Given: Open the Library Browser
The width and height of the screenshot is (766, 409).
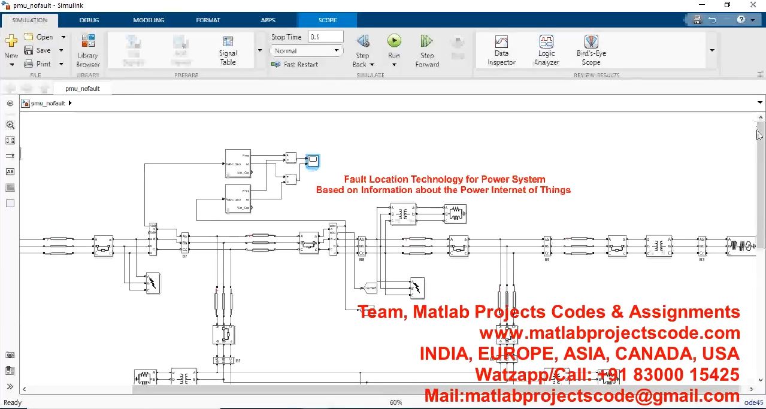Looking at the screenshot, I should coord(88,50).
